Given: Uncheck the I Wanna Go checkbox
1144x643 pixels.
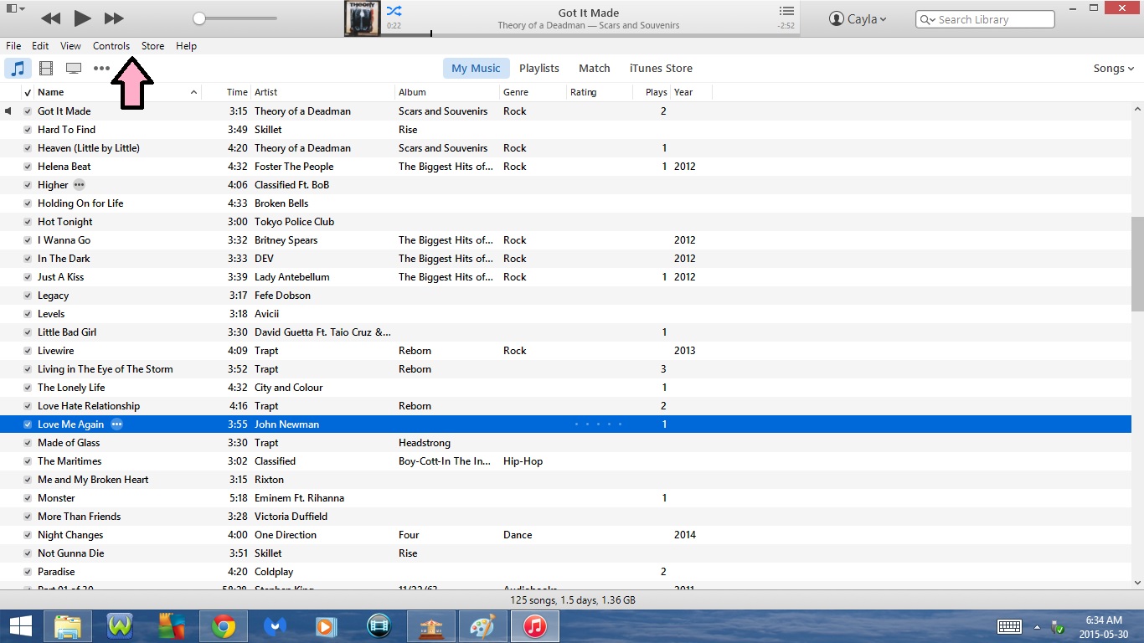Looking at the screenshot, I should pos(28,240).
